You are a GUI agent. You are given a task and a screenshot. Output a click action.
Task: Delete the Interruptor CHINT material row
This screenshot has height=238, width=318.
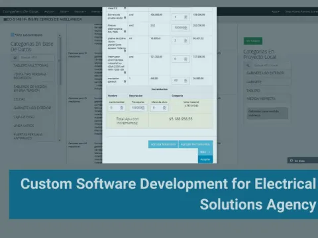tap(125, 73)
